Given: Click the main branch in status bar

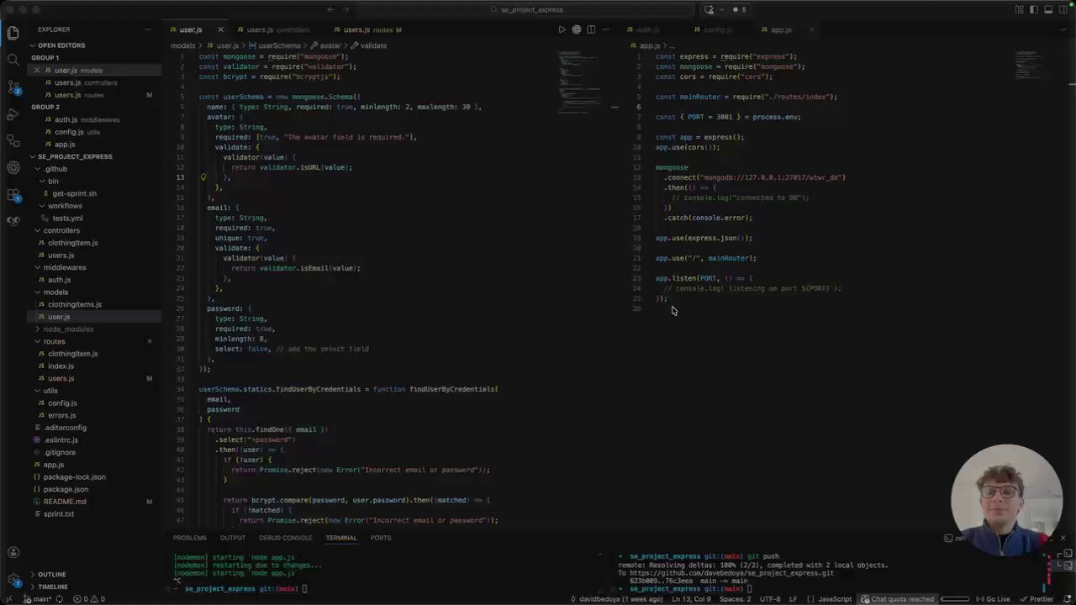Looking at the screenshot, I should 38,599.
